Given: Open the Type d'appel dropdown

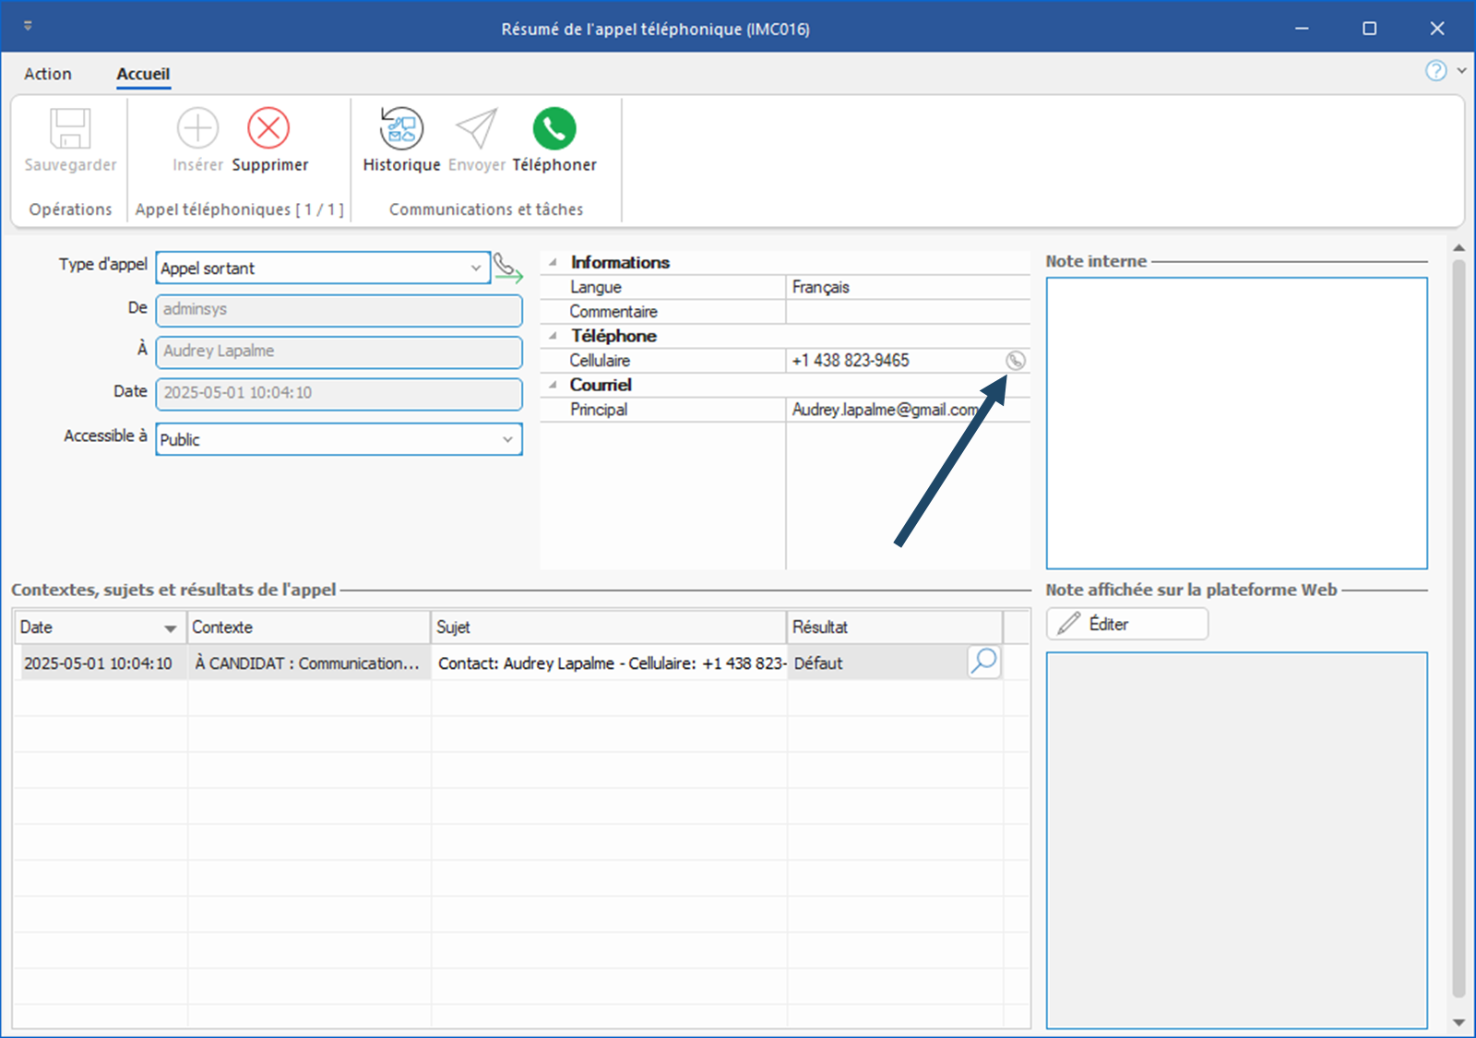Looking at the screenshot, I should pos(475,268).
